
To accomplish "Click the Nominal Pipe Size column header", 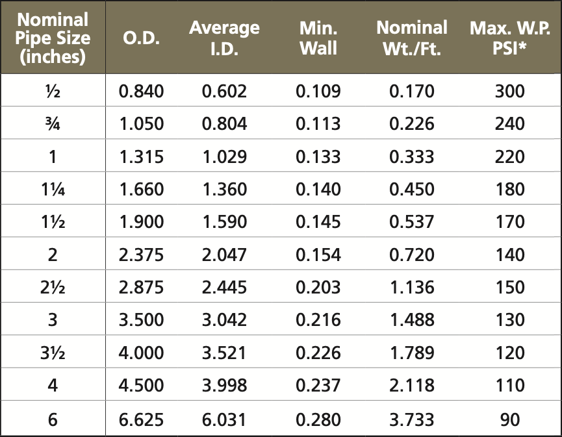I will click(53, 38).
